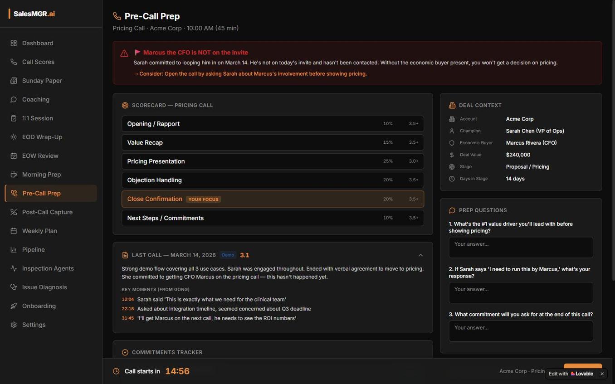The width and height of the screenshot is (615, 384).
Task: Click the Deal Context building icon
Action: coord(452,105)
